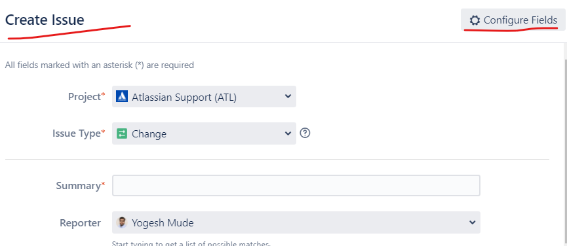Expand the Reporter dropdown chevron
The width and height of the screenshot is (567, 246).
pos(472,222)
